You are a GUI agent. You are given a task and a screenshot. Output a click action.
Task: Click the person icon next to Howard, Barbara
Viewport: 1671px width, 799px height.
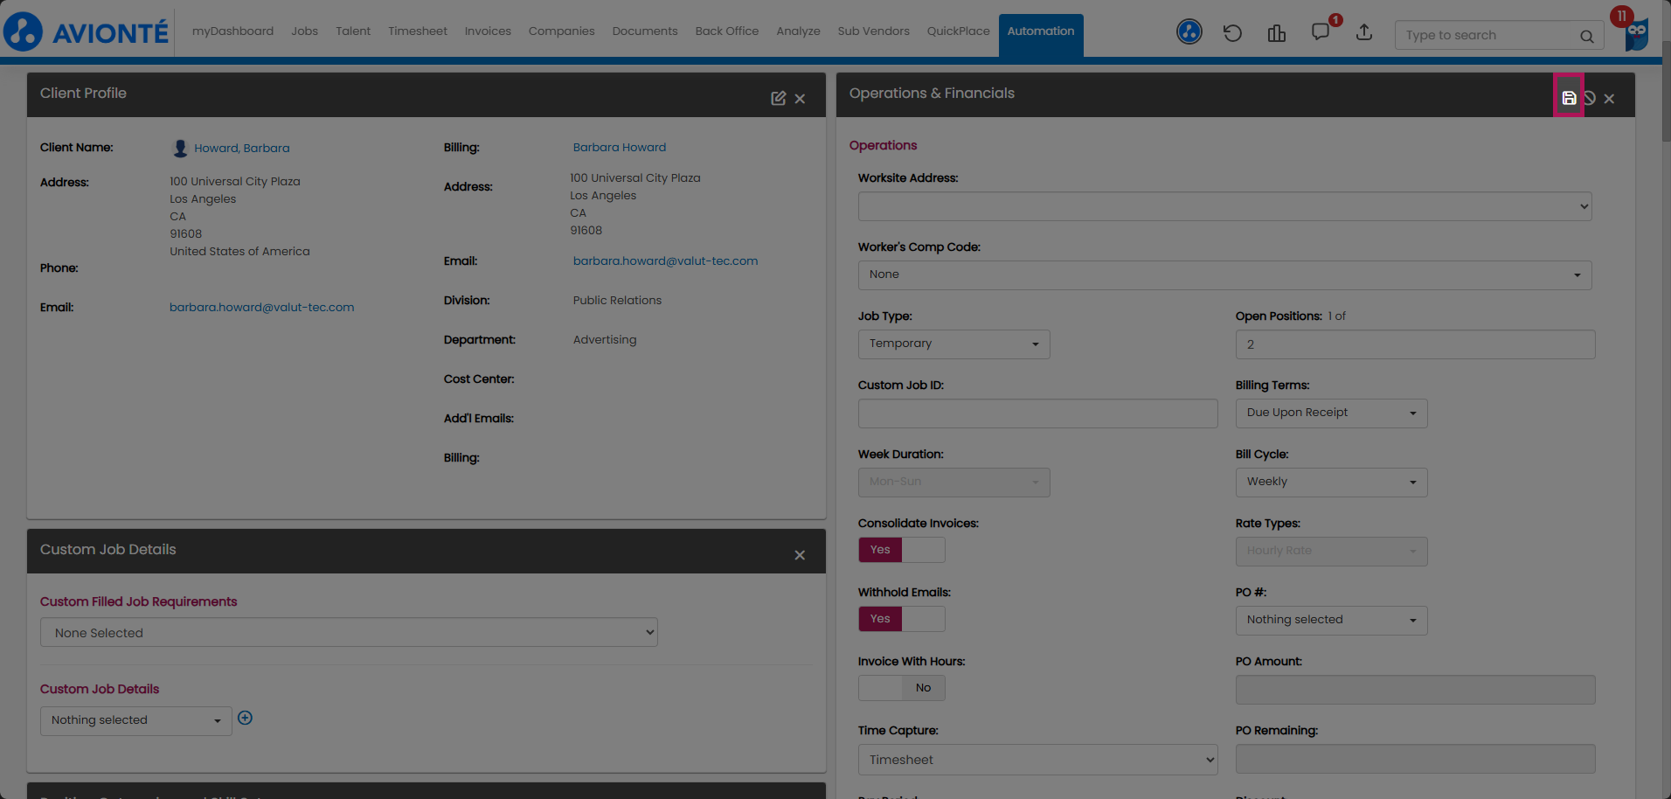click(180, 148)
